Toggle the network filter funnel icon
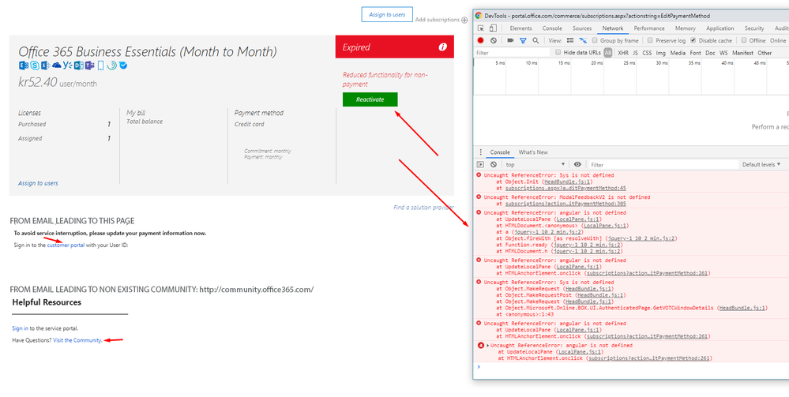This screenshot has width=789, height=397. pyautogui.click(x=523, y=41)
